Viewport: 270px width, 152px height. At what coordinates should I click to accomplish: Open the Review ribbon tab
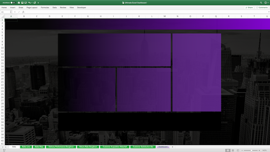point(63,8)
